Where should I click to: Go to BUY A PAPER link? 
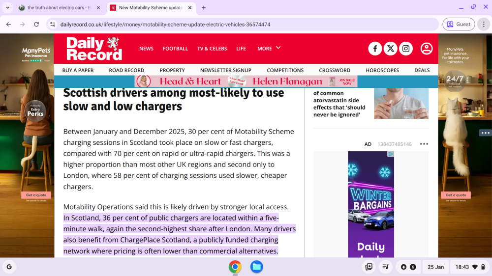pyautogui.click(x=78, y=70)
